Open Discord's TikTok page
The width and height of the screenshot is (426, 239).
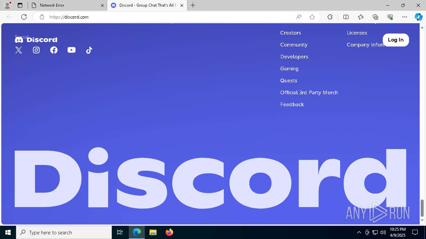coord(89,50)
